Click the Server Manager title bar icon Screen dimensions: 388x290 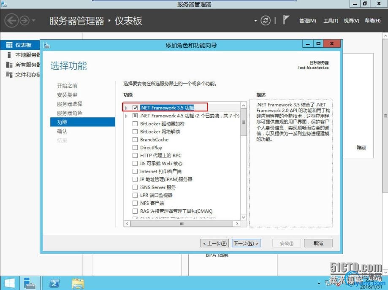(x=3, y=4)
